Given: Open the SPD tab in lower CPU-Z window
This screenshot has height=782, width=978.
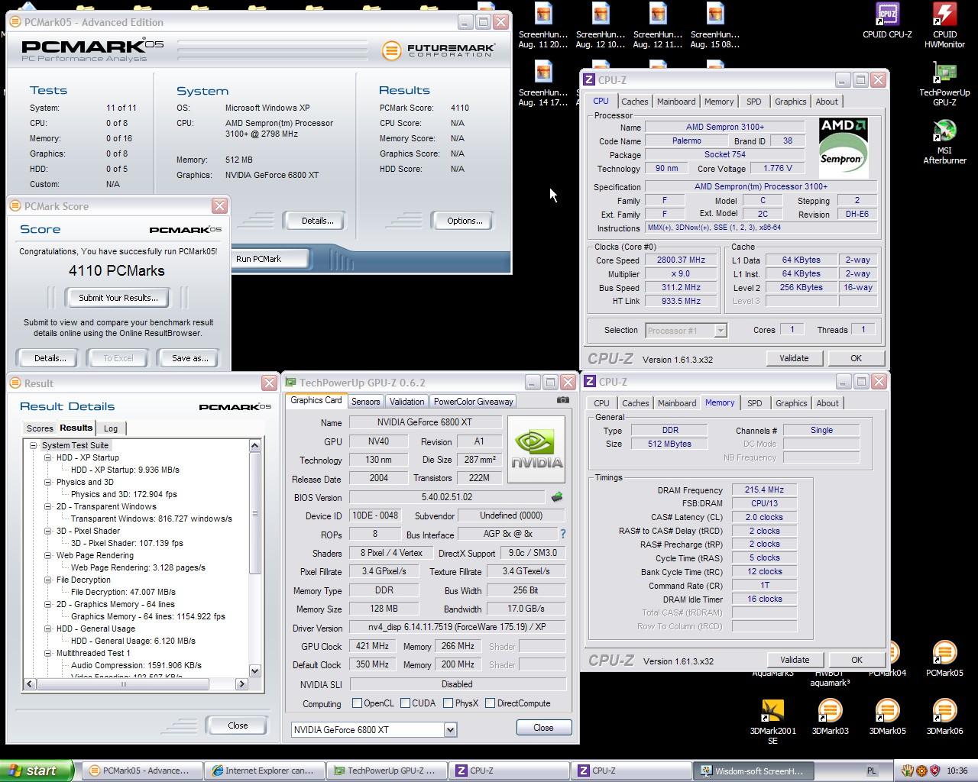Looking at the screenshot, I should (755, 403).
